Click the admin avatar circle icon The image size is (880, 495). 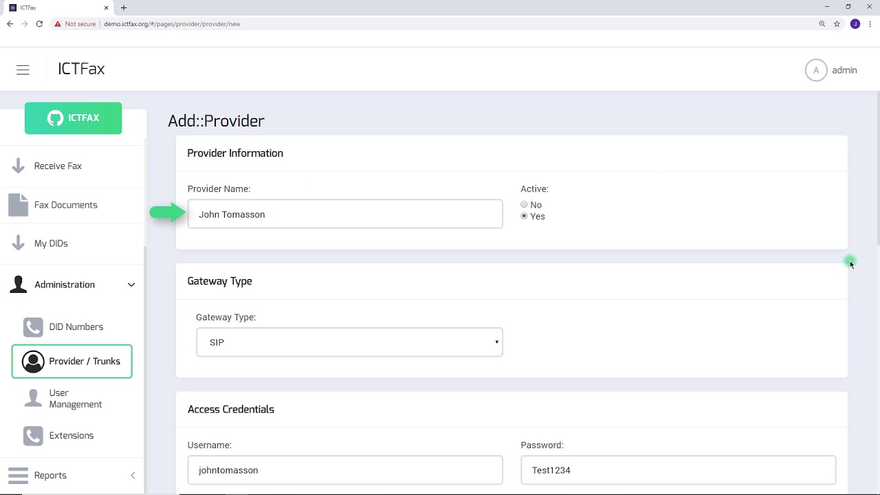(x=816, y=70)
